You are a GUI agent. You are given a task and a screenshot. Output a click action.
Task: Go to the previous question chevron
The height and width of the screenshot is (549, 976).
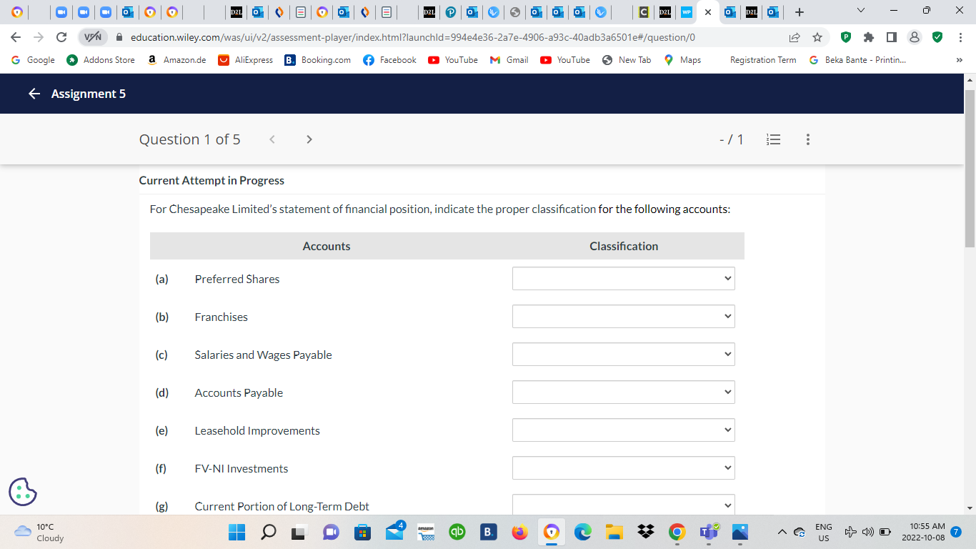pos(272,139)
